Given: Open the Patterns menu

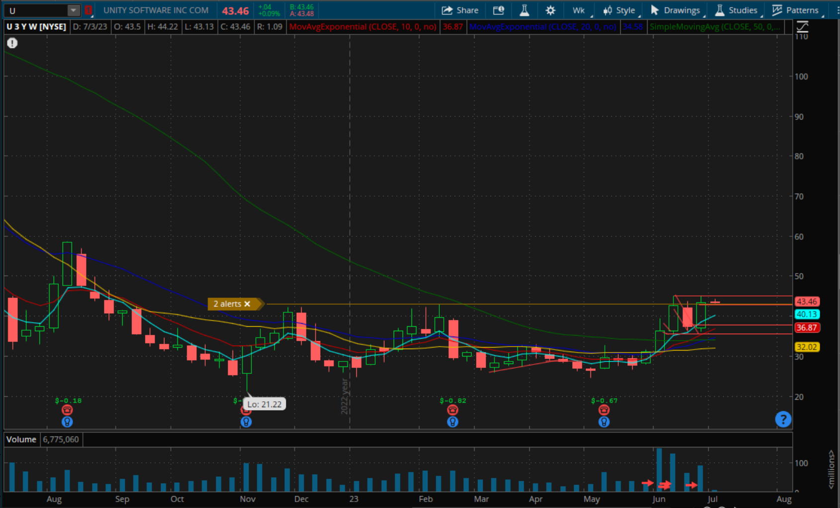Looking at the screenshot, I should click(796, 10).
